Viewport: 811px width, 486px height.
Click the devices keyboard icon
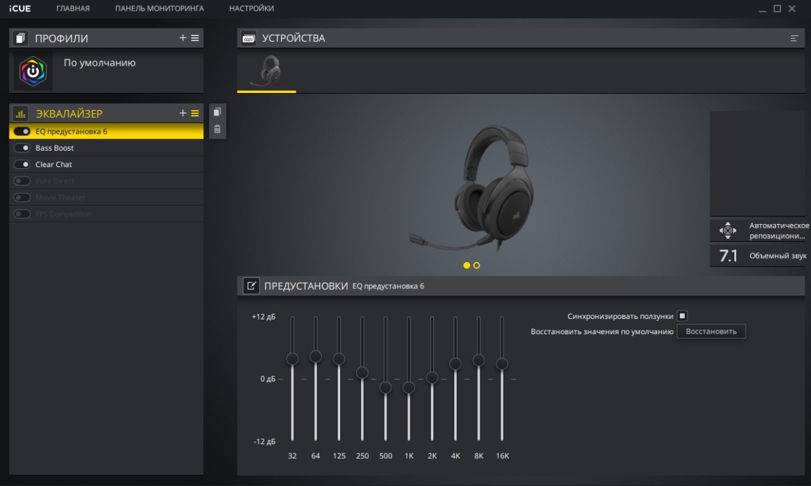point(248,38)
